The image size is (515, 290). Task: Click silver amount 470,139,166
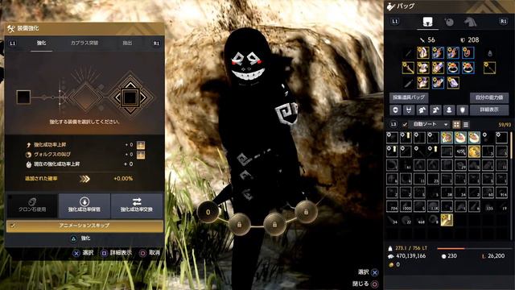tap(410, 256)
